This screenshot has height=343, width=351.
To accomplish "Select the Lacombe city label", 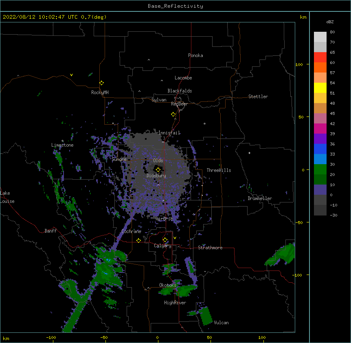I will (183, 78).
